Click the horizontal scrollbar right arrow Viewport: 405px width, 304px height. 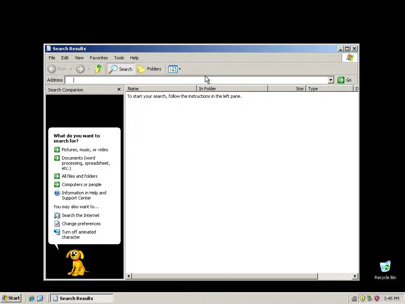tap(355, 276)
